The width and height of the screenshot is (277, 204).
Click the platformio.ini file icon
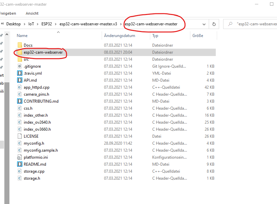(20, 157)
